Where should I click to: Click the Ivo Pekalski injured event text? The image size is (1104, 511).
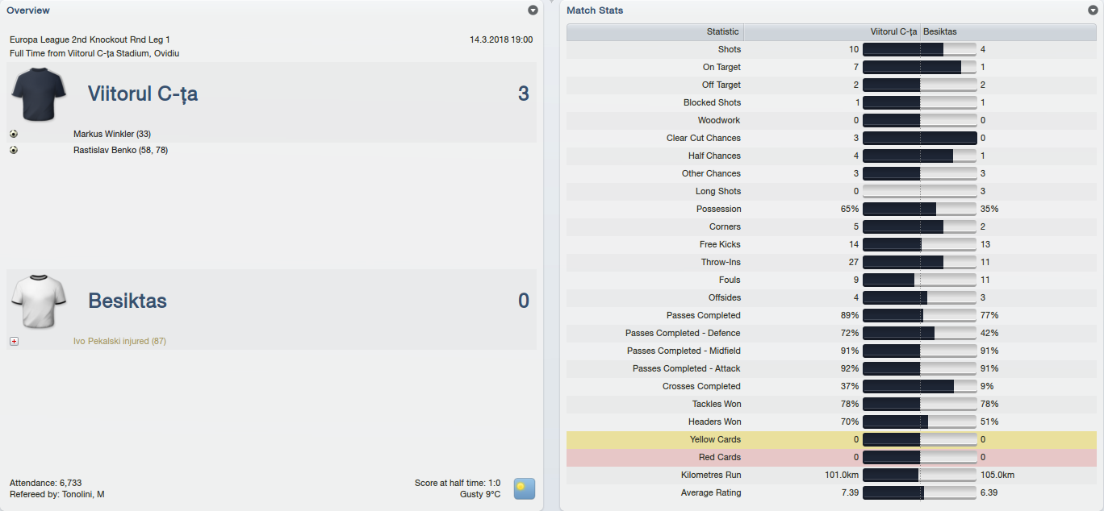pos(119,341)
